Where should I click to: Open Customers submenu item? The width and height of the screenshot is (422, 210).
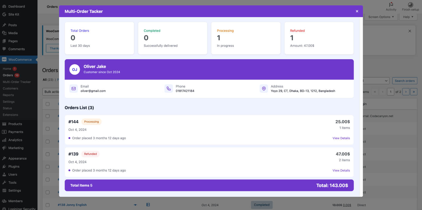click(10, 88)
